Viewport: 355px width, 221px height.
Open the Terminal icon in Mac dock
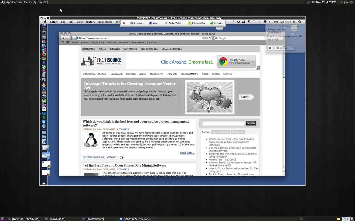point(44,33)
